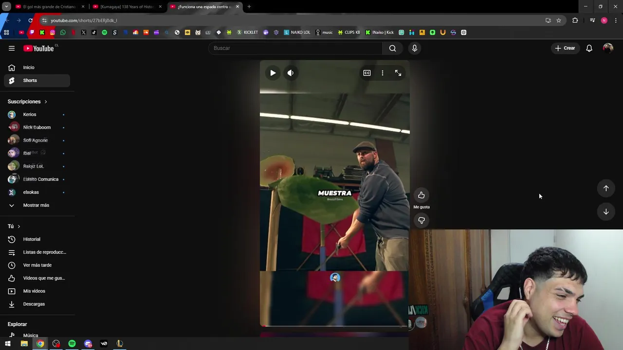Open the Ibai channel
This screenshot has width=623, height=350.
pos(37,153)
